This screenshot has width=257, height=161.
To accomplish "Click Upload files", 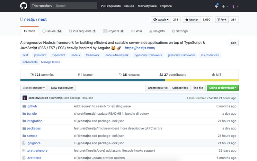I will pos(180,88).
